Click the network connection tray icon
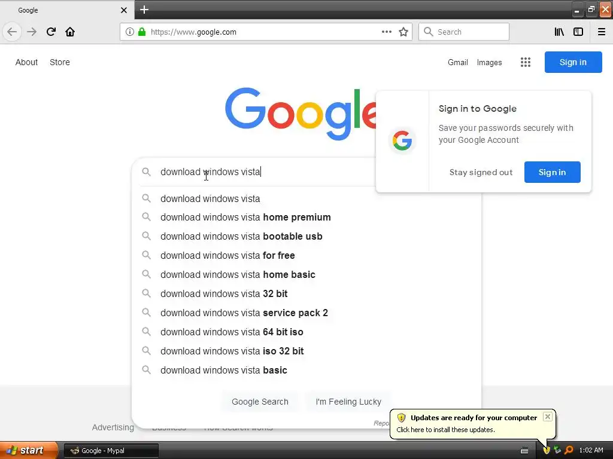Screen dimensions: 613x459 (x=557, y=450)
